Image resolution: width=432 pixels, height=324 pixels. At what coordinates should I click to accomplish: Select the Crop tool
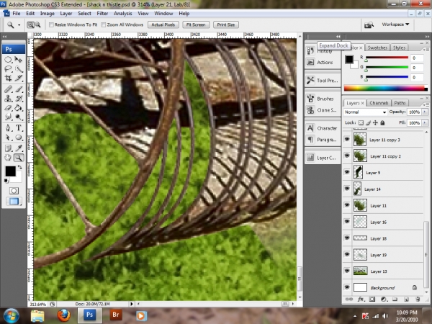(8, 78)
